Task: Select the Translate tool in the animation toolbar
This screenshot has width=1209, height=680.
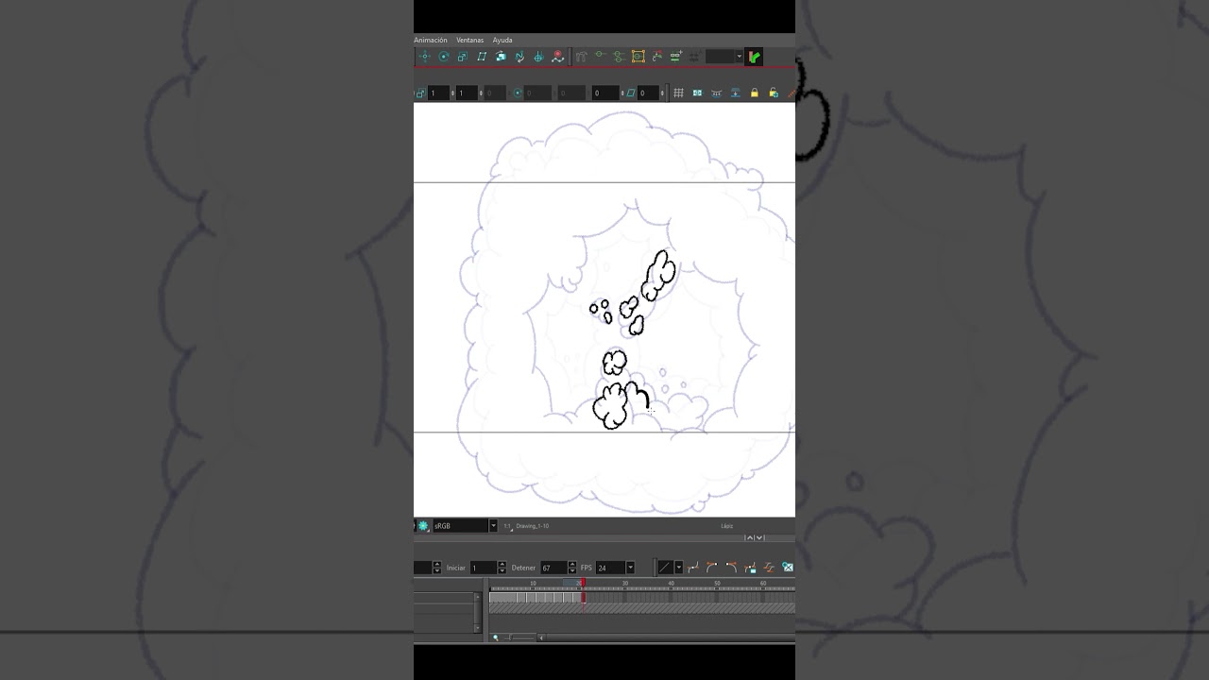Action: (x=425, y=57)
